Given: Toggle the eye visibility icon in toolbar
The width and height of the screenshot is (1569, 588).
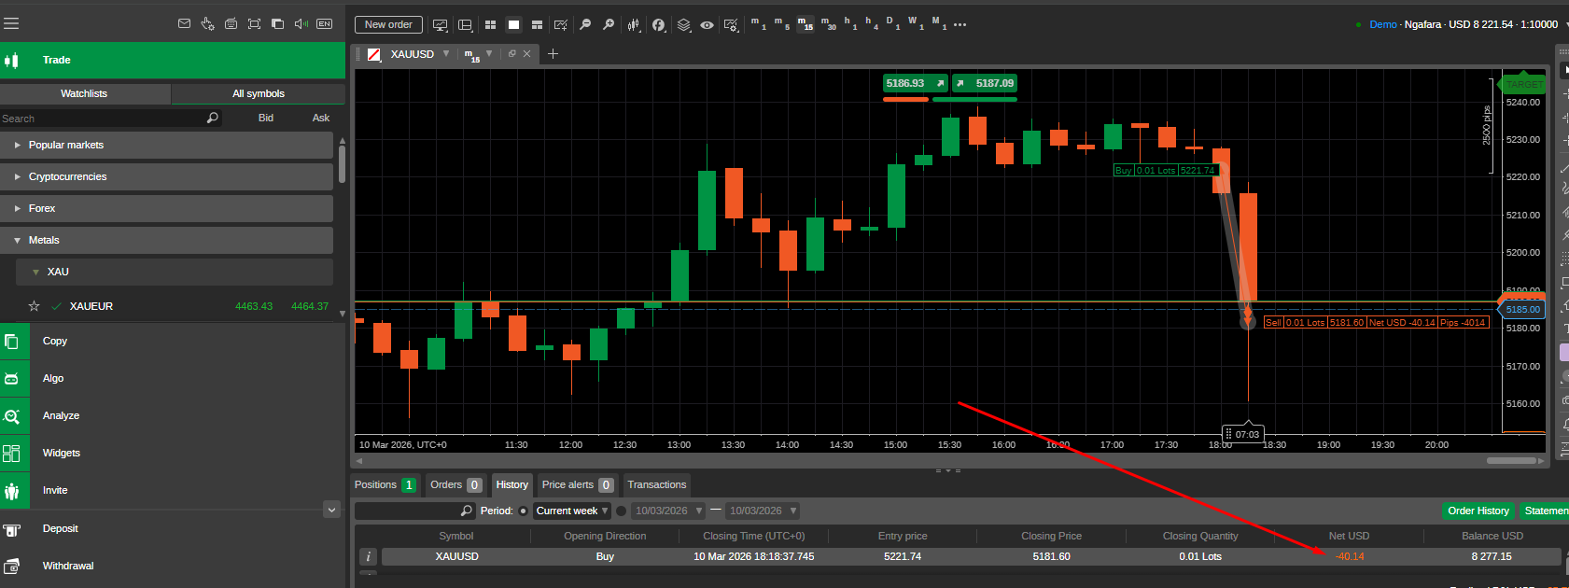Looking at the screenshot, I should pyautogui.click(x=707, y=25).
